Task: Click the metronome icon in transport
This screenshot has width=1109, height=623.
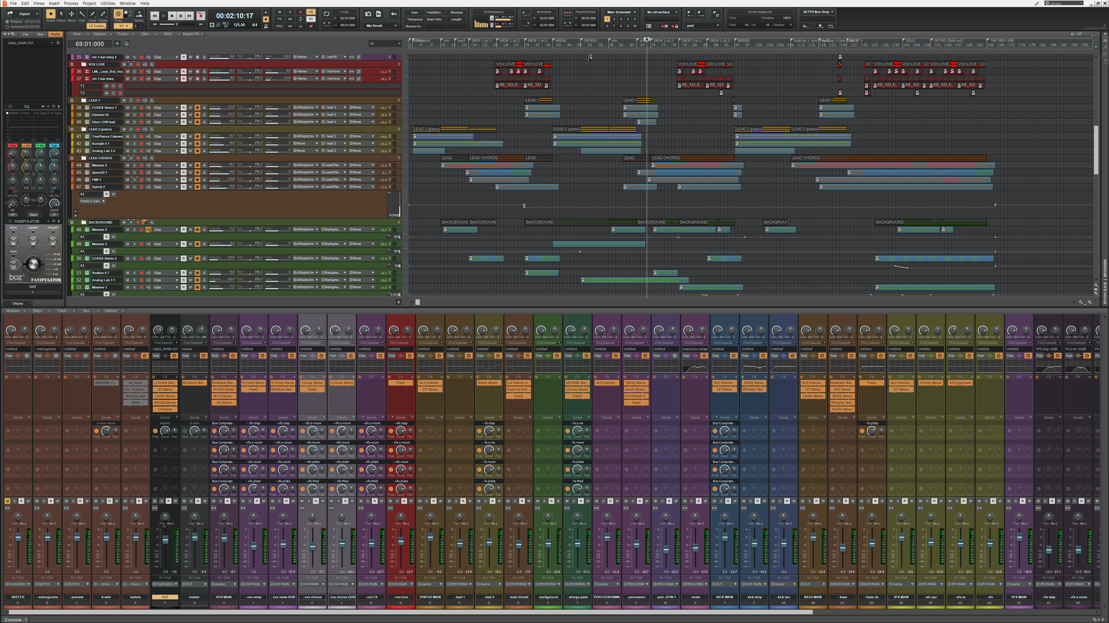Action: 266,26
